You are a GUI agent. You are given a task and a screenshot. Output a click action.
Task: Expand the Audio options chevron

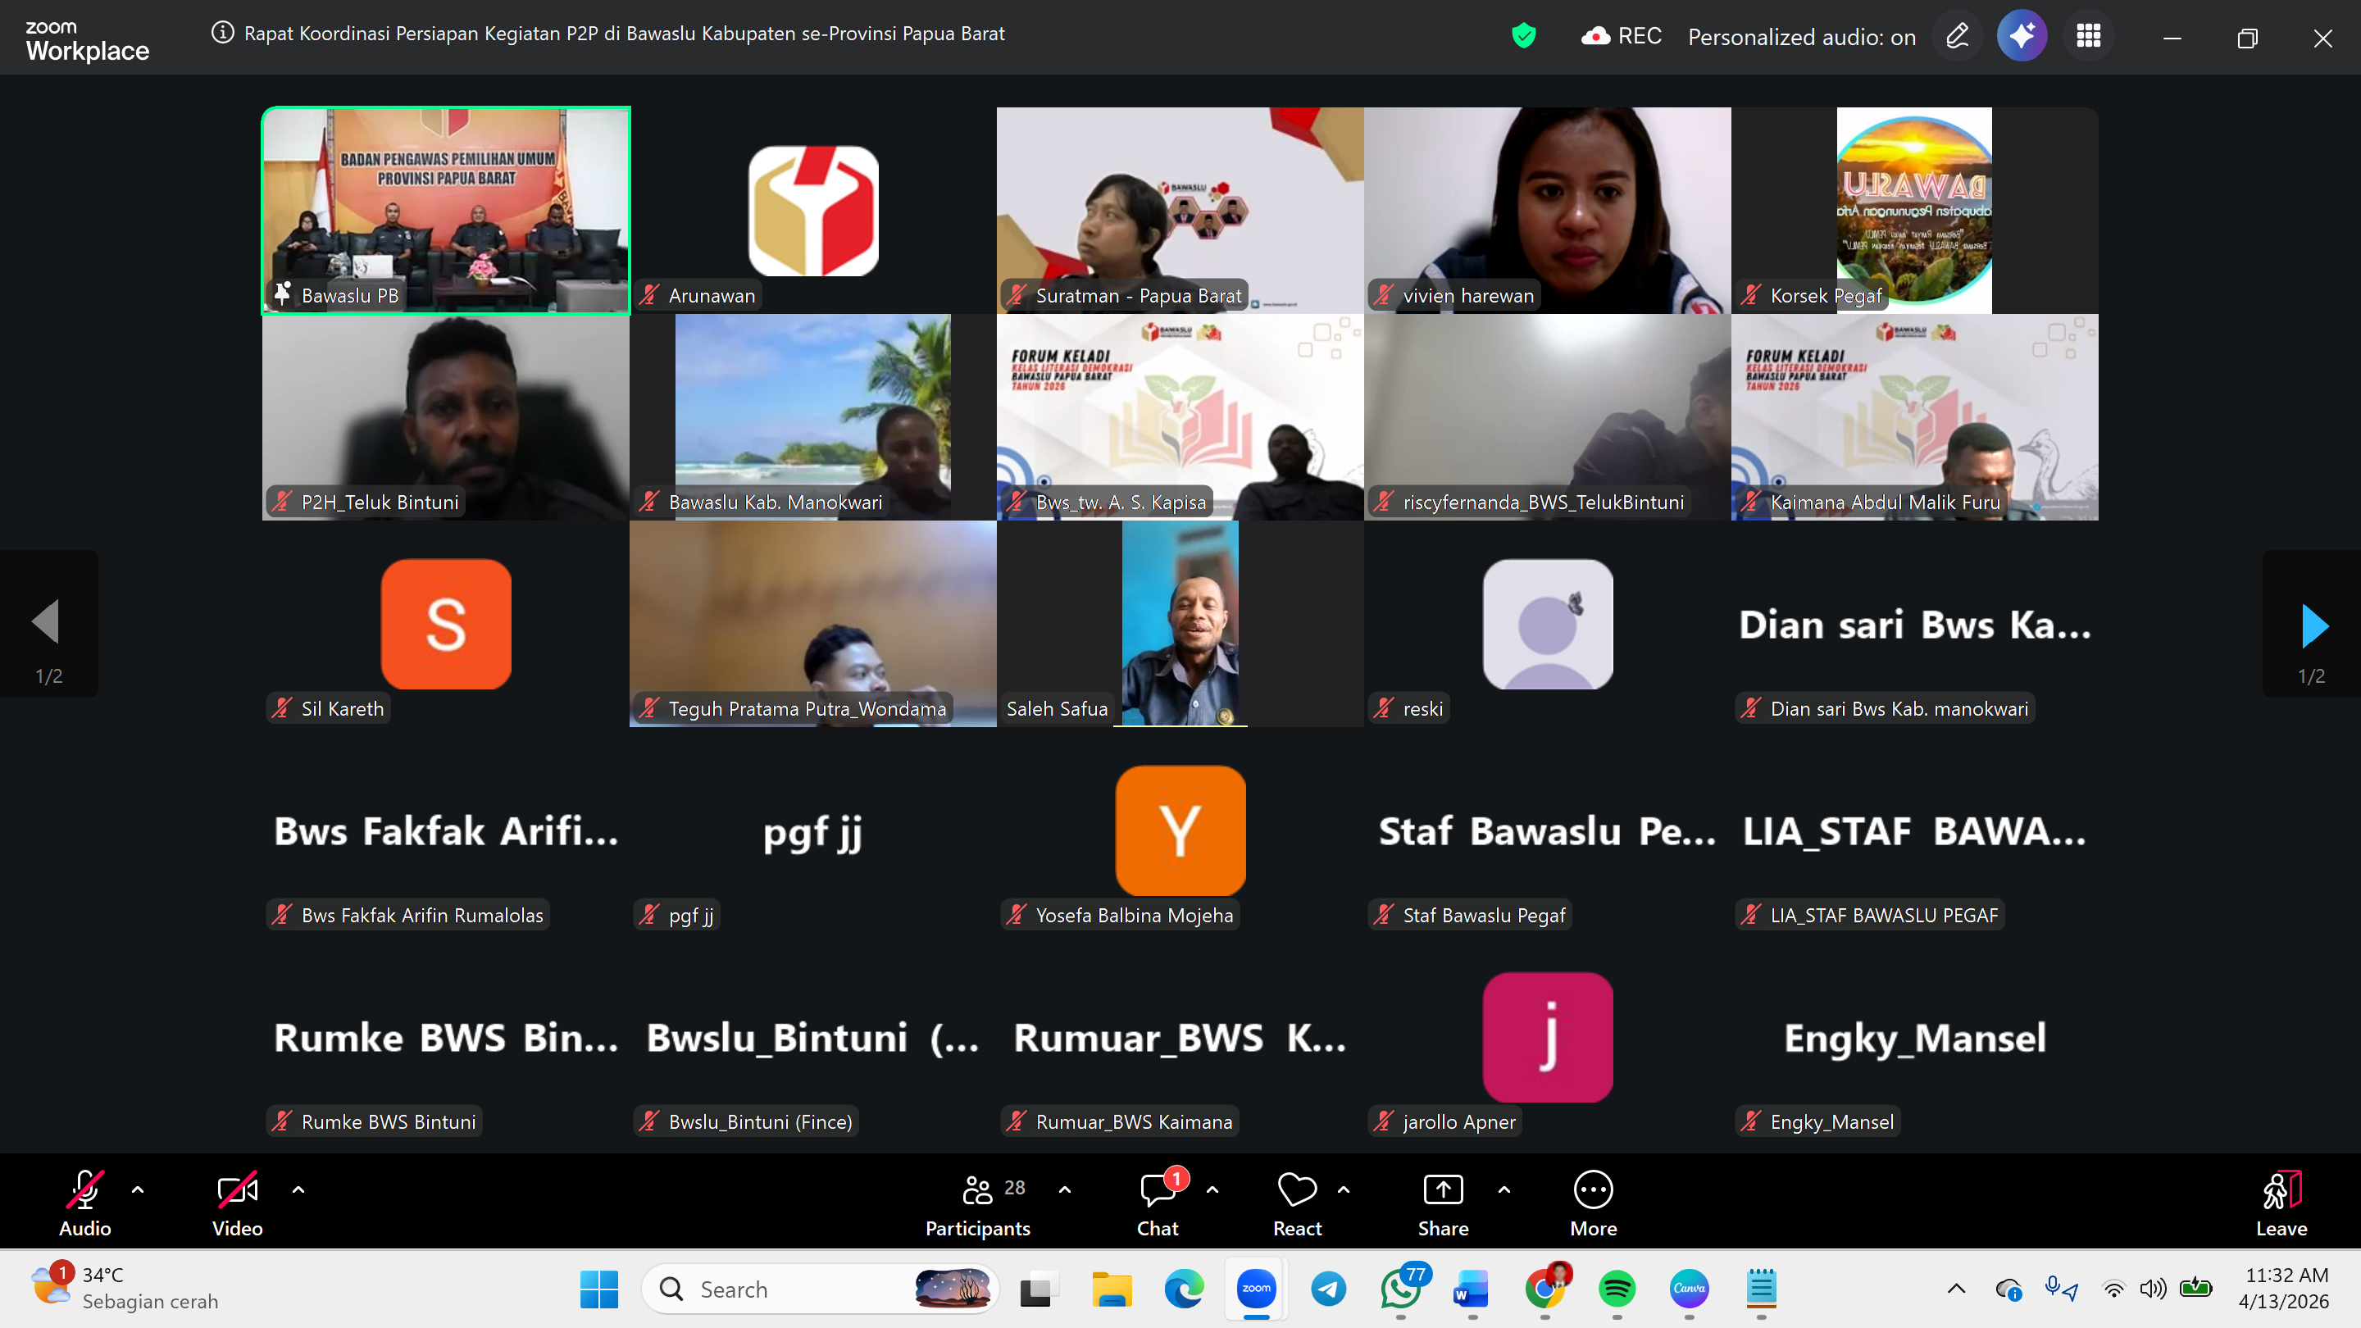tap(138, 1189)
